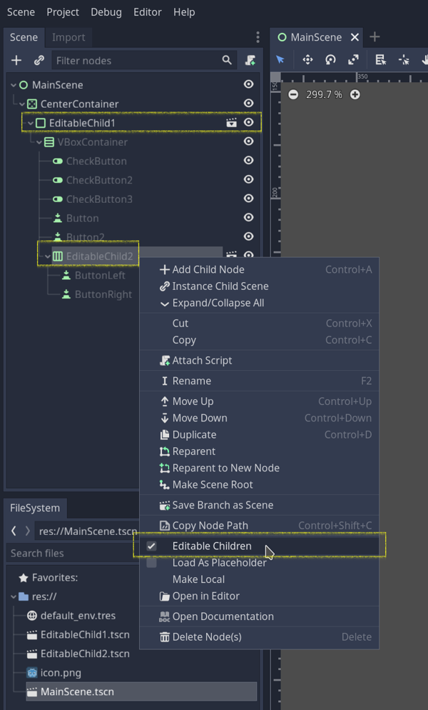The width and height of the screenshot is (428, 710).
Task: Add a new node with the plus icon
Action: point(16,60)
